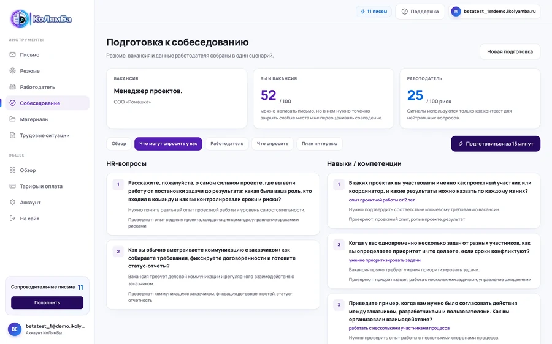Click the grid icon beside Обзор in sidebar
The image size is (552, 344).
13,170
